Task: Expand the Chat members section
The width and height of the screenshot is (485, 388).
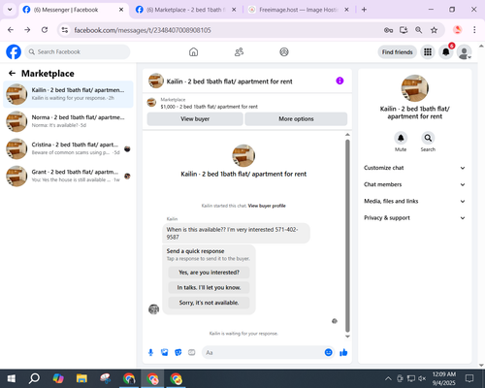Action: coord(414,184)
